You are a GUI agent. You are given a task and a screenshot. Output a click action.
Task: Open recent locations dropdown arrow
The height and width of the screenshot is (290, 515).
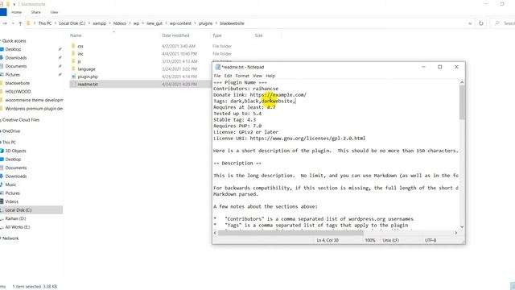pos(13,23)
